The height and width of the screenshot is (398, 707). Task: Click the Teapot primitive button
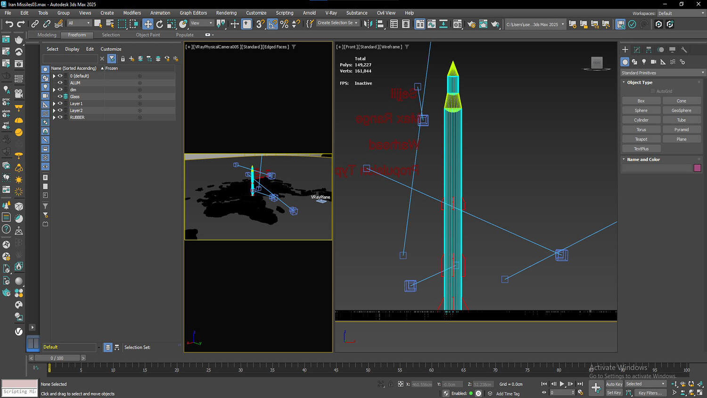[x=641, y=139]
